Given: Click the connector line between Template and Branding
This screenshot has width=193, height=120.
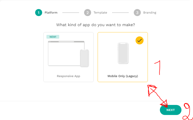Looking at the screenshot, I should tap(120, 13).
